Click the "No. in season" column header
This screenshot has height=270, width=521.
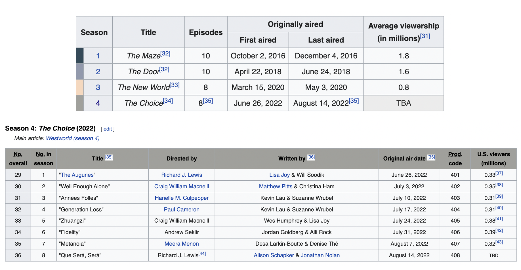[x=43, y=159]
